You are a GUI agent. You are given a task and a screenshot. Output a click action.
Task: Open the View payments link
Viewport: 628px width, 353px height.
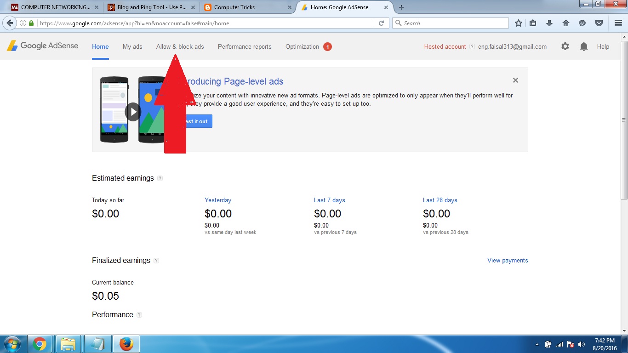click(x=508, y=260)
